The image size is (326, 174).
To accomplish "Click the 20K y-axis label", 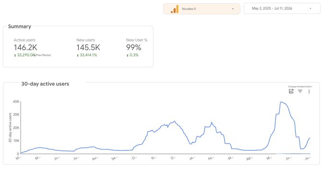I will (x=16, y=127).
